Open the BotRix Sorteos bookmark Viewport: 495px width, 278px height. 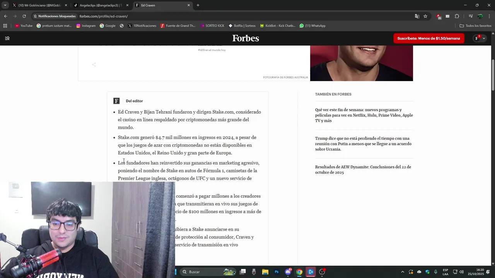(x=242, y=26)
